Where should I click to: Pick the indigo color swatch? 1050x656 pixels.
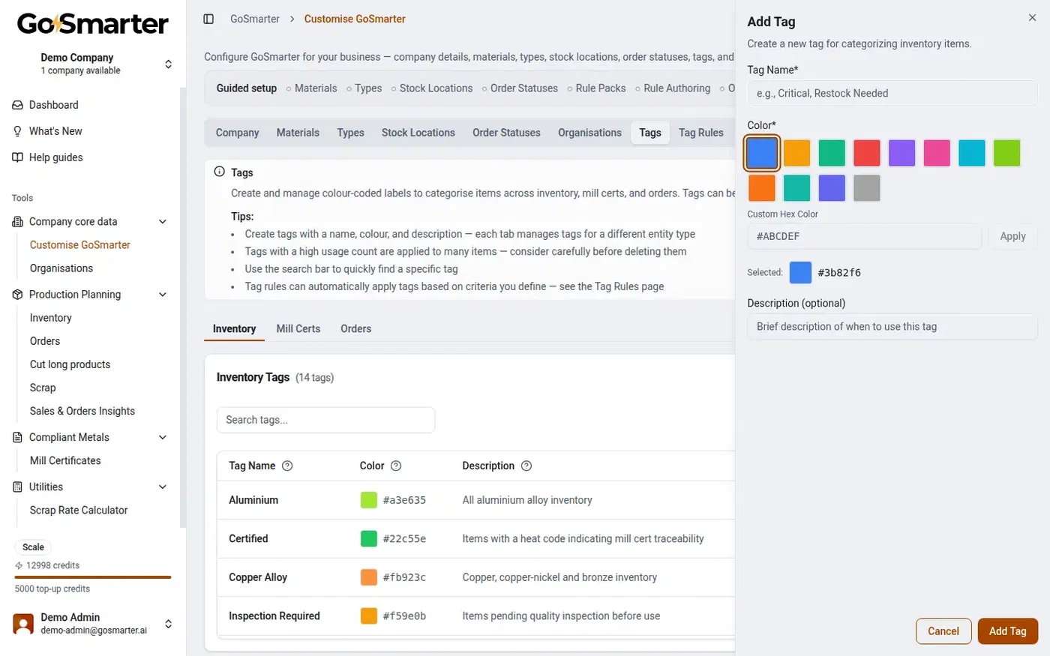(832, 188)
